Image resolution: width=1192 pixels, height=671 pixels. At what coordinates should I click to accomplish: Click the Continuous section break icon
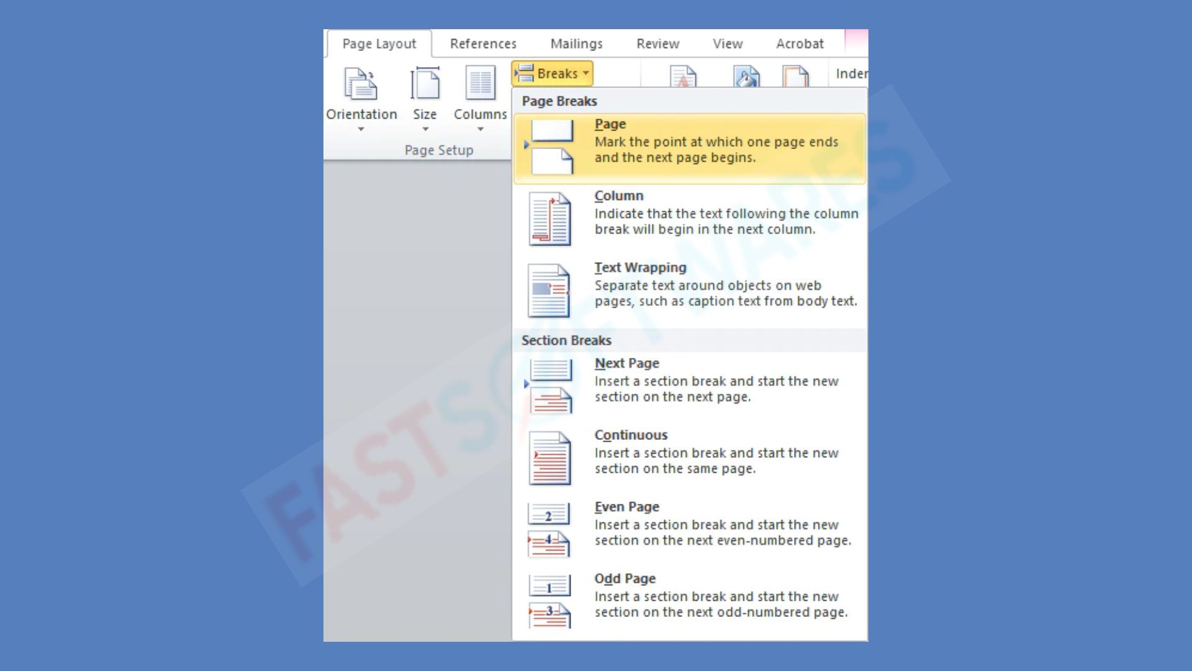click(x=549, y=458)
